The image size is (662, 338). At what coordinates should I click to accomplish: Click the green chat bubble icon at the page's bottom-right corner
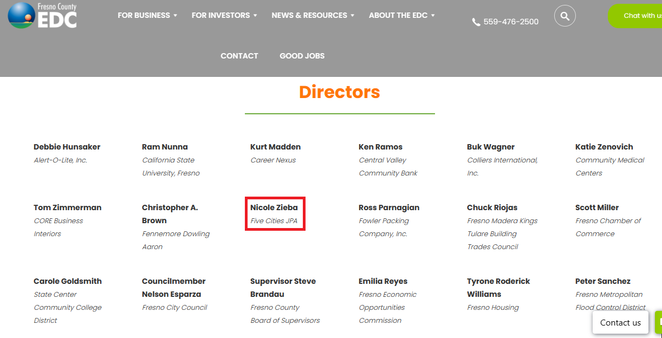[659, 322]
